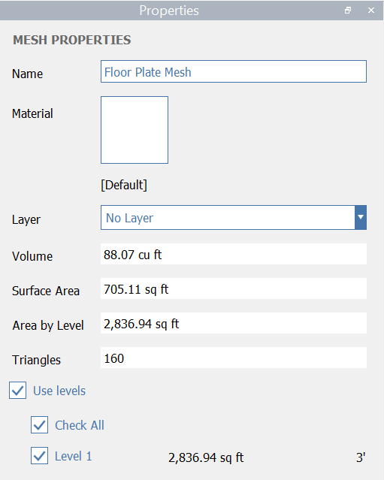384x480 pixels.
Task: Click the Area by Level value field
Action: point(234,323)
